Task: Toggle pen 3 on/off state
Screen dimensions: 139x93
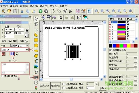Action: pos(128,29)
